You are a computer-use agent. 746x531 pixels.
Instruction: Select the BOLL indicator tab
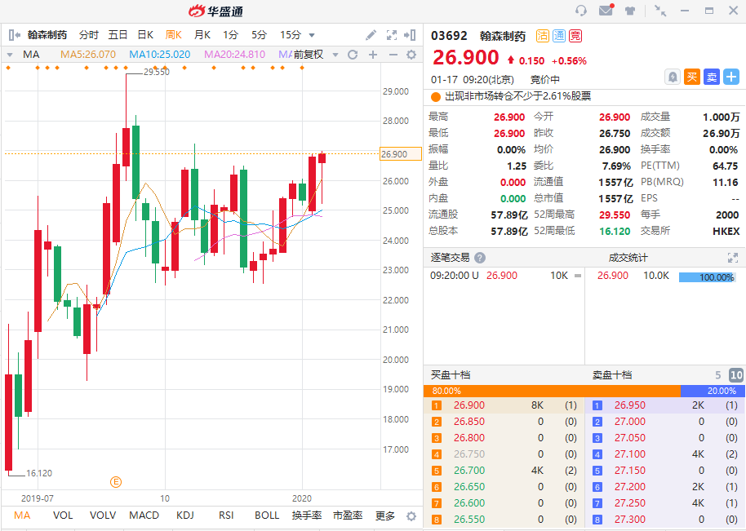(267, 516)
